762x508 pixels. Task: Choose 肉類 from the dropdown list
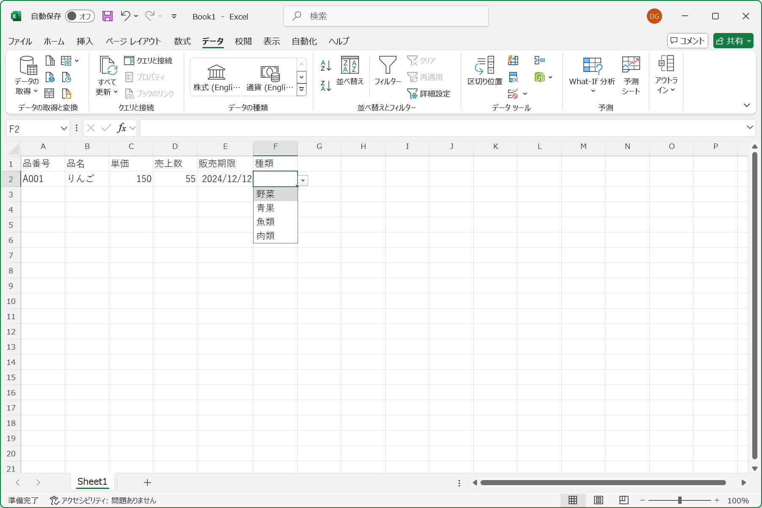click(276, 236)
